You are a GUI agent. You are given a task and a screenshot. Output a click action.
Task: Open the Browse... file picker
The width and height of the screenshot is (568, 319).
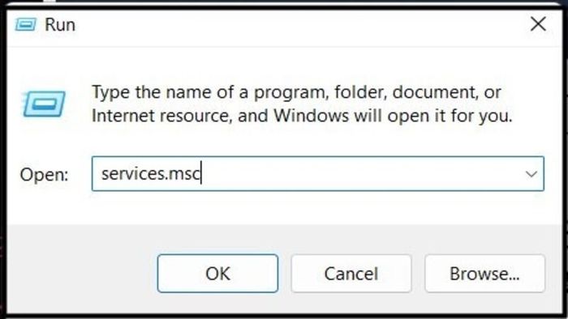click(x=484, y=274)
